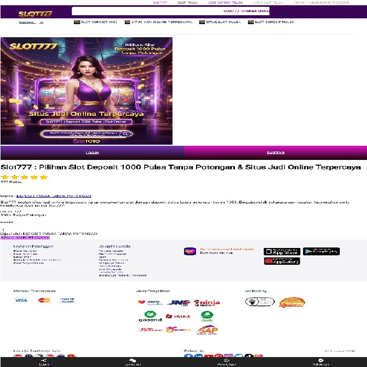The image size is (367, 367).
Task: Click the five-star rating row
Action: click(24, 177)
